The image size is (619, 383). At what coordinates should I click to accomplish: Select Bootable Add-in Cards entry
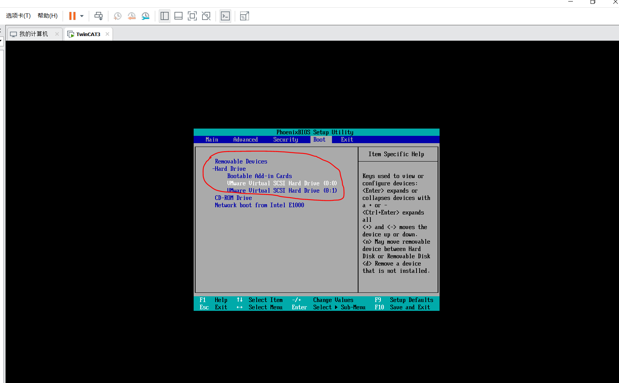point(259,176)
